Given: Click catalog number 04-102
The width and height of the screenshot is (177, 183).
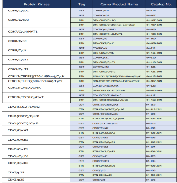Looking at the screenshot, I should click(x=151, y=114).
